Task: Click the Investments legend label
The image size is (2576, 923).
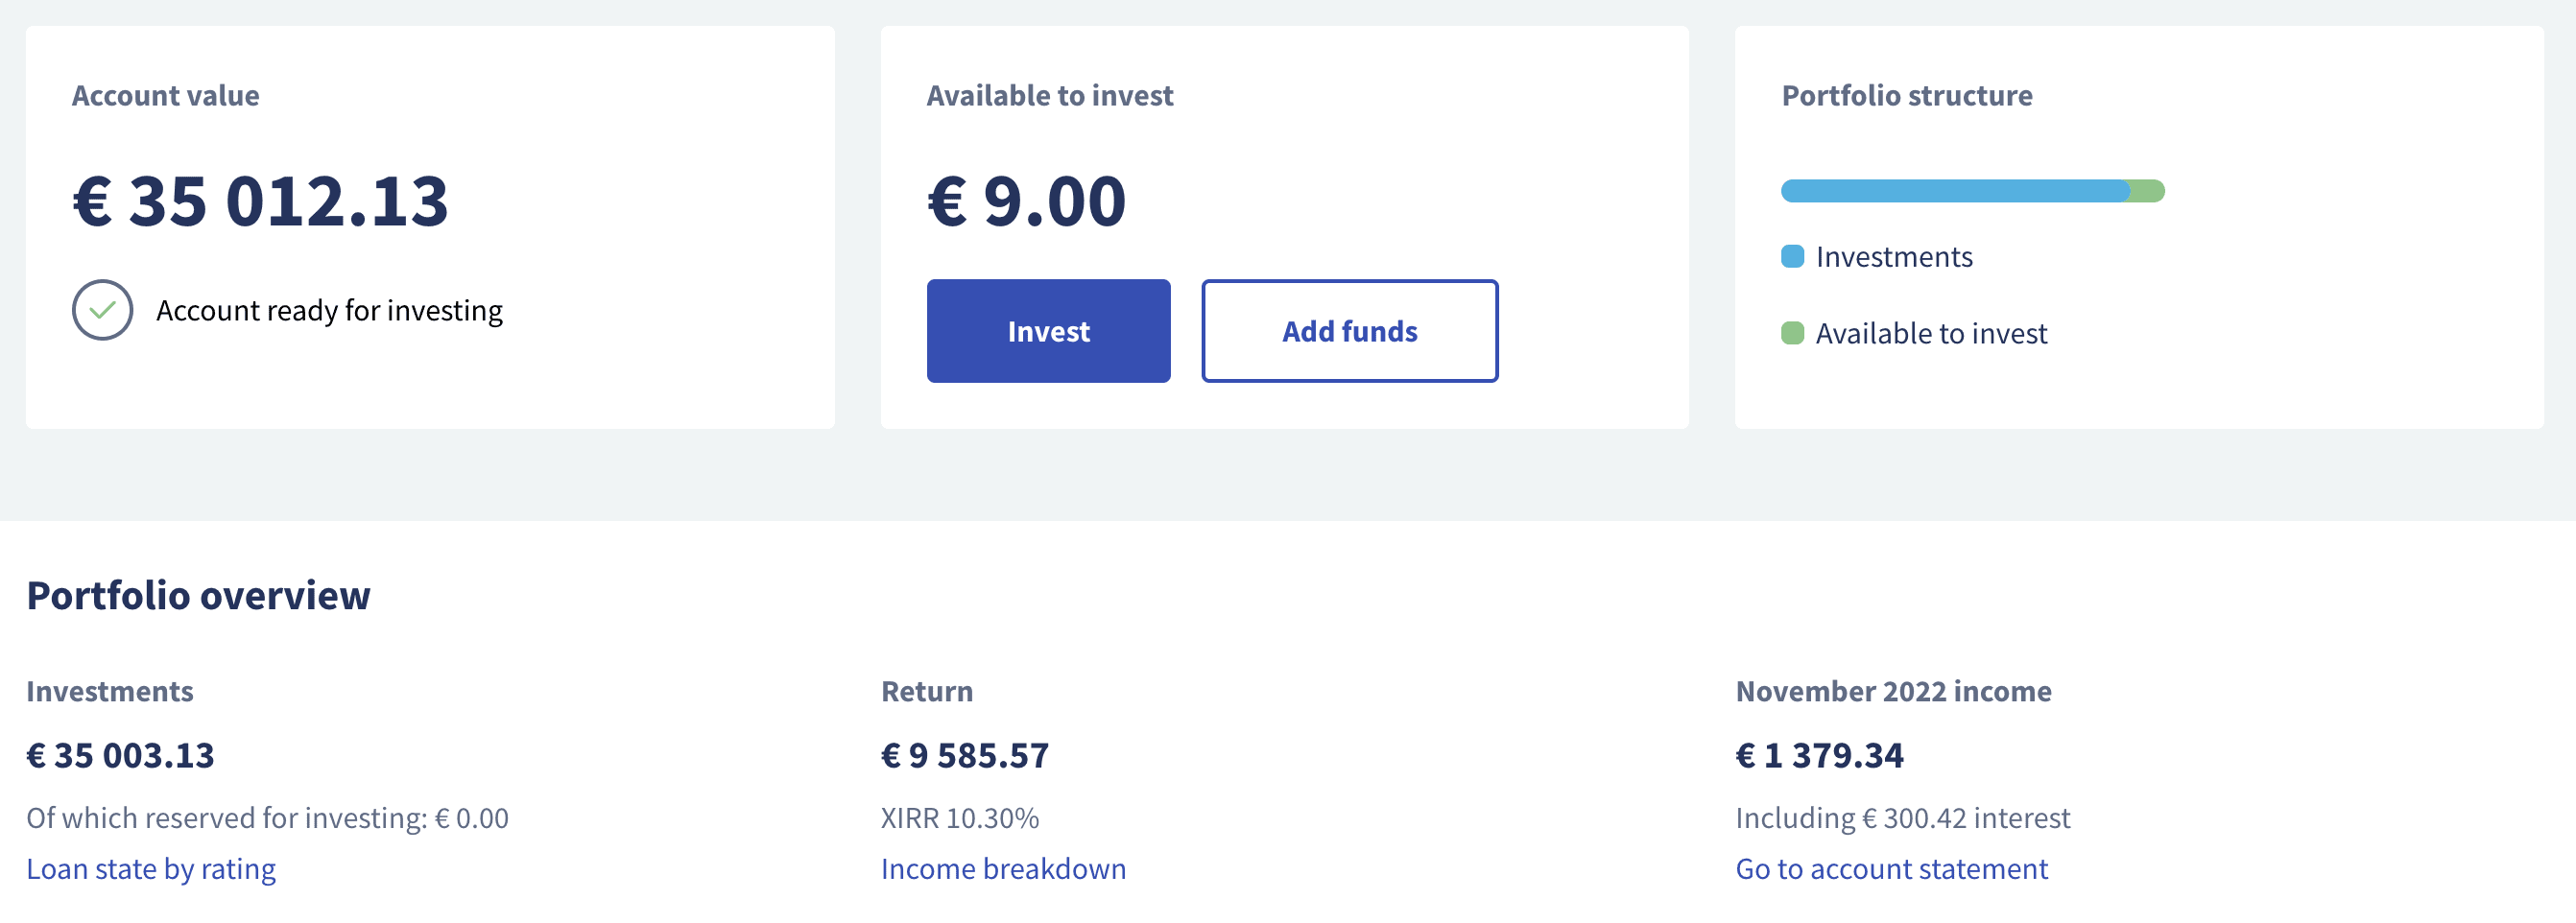Action: [1894, 257]
